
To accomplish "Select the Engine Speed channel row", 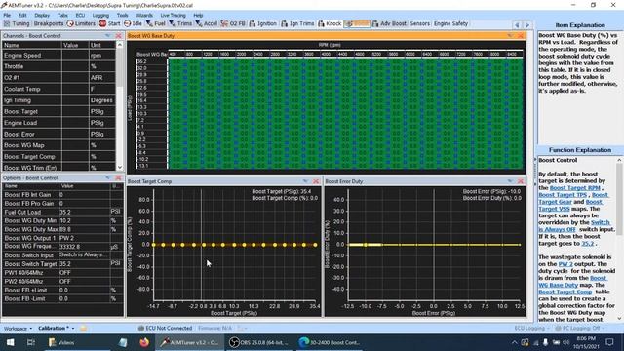I will 58,56.
